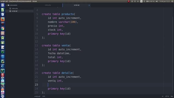Open the sound volume indicator menu
Screen dimensions: 174x98
[157, 1]
